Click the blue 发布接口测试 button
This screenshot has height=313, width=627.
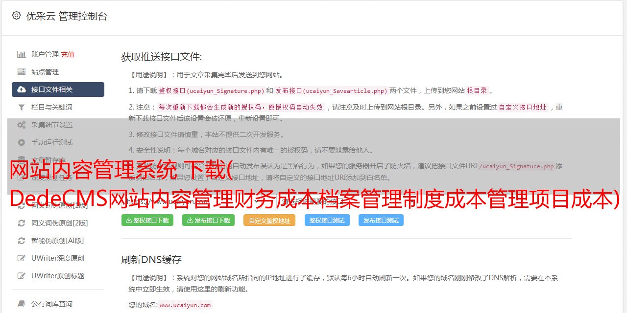(381, 220)
